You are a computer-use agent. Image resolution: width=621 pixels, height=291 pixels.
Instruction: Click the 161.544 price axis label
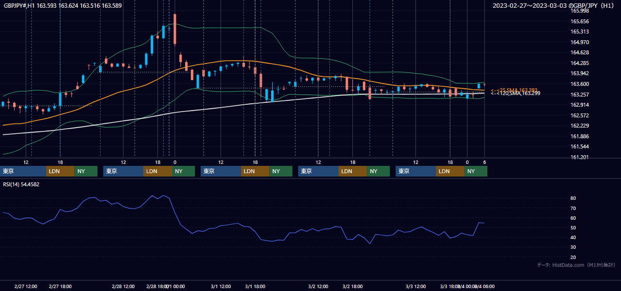[580, 146]
